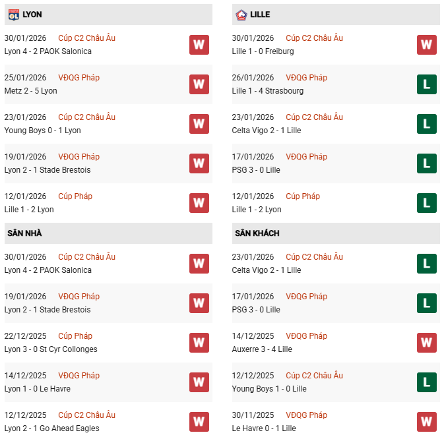This screenshot has height=439, width=444.
Task: Select the SÂN KHÁCH section header
Action: (x=256, y=233)
